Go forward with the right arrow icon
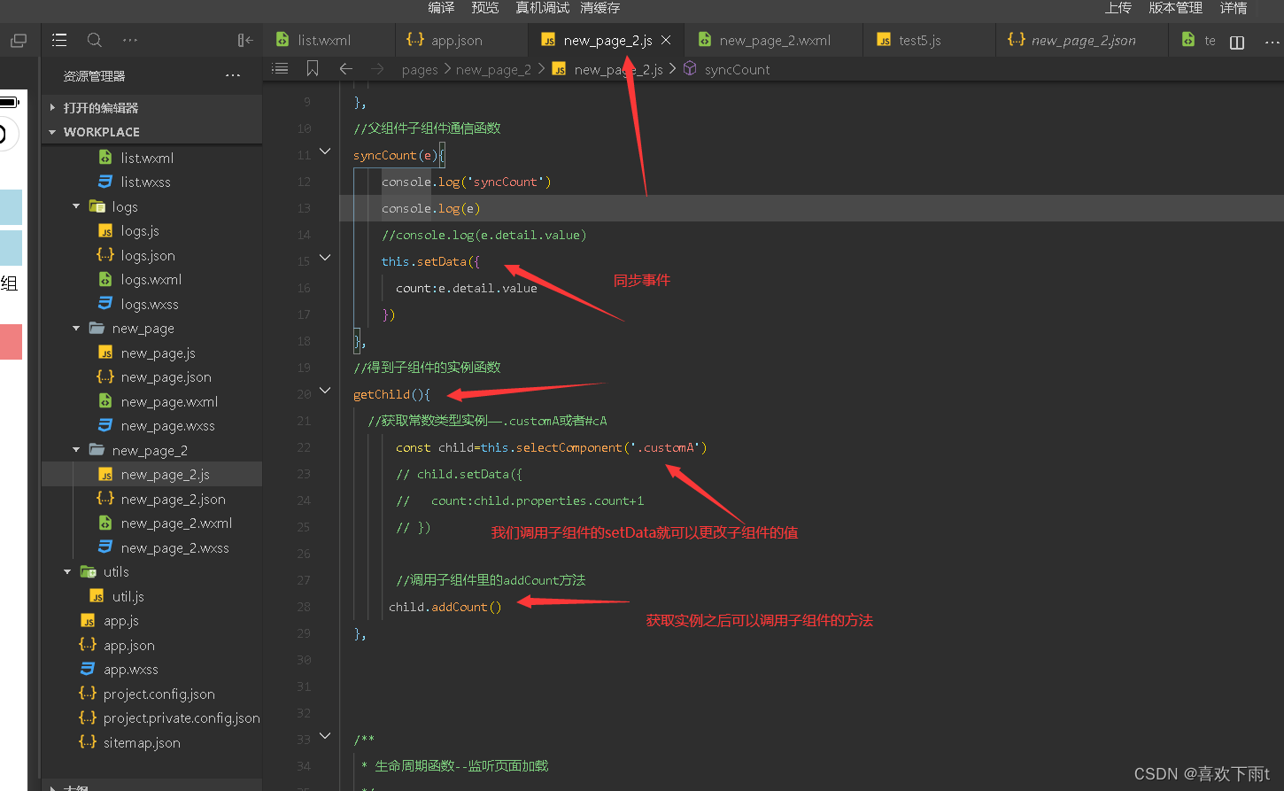The image size is (1284, 791). pos(378,68)
